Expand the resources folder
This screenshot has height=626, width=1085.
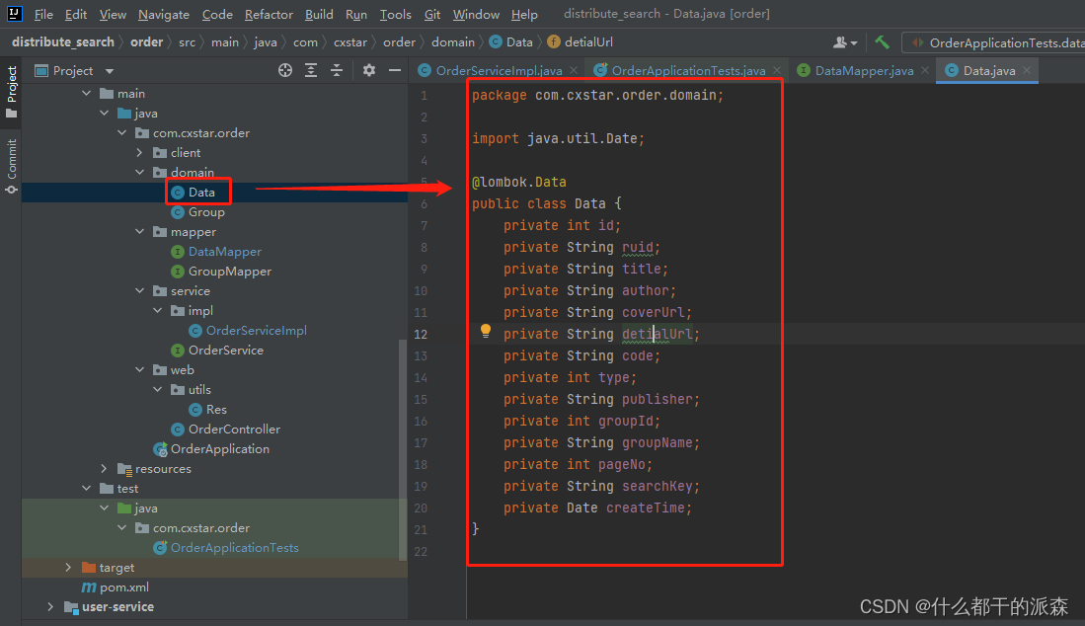[105, 469]
